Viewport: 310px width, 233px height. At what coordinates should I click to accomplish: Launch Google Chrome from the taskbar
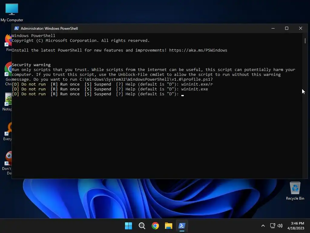pyautogui.click(x=155, y=226)
